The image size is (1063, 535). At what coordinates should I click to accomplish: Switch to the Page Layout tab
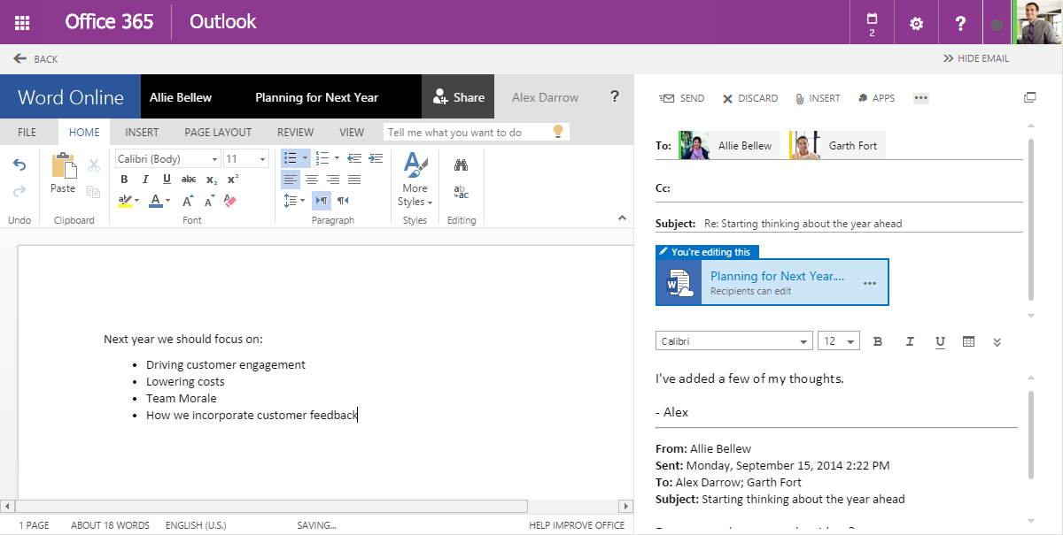click(218, 133)
